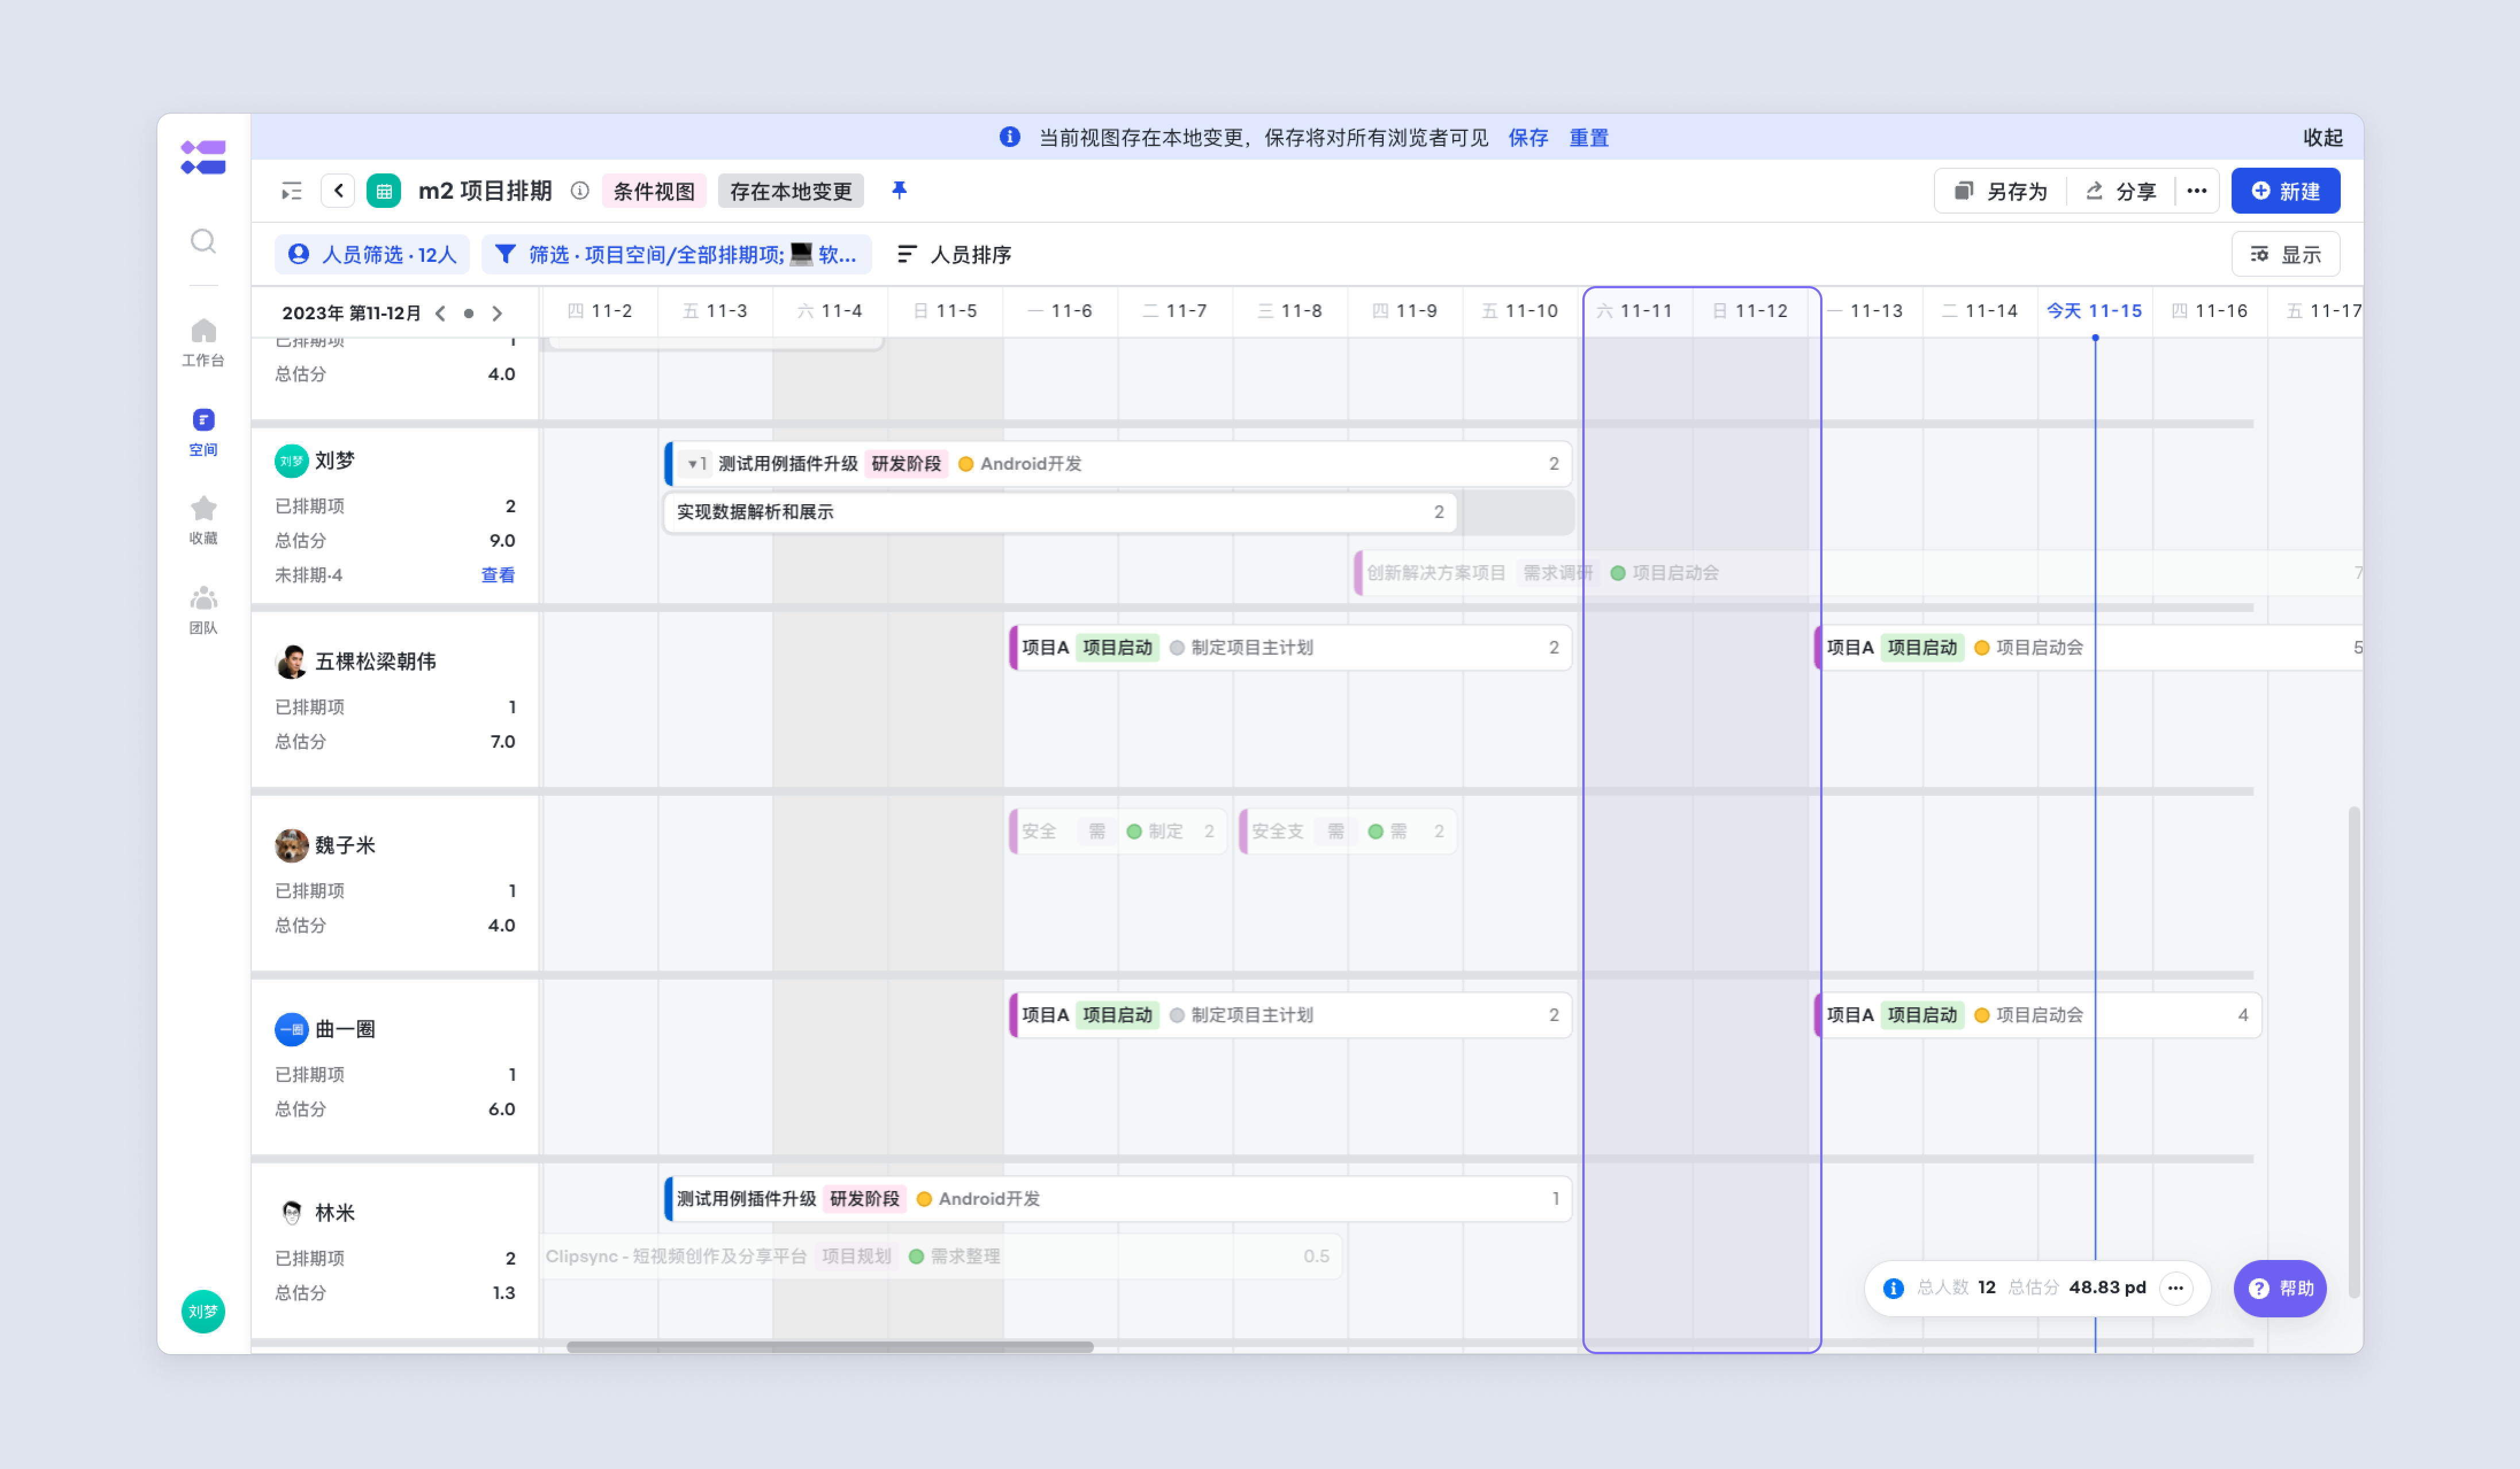The width and height of the screenshot is (2520, 1469).
Task: Click the 存在本地变更 tag
Action: (791, 191)
